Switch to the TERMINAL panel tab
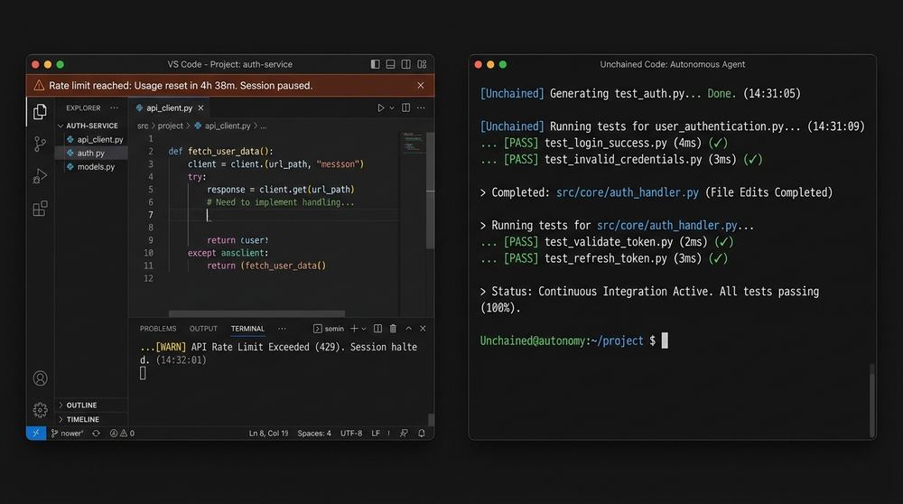Image resolution: width=903 pixels, height=504 pixels. click(x=247, y=328)
